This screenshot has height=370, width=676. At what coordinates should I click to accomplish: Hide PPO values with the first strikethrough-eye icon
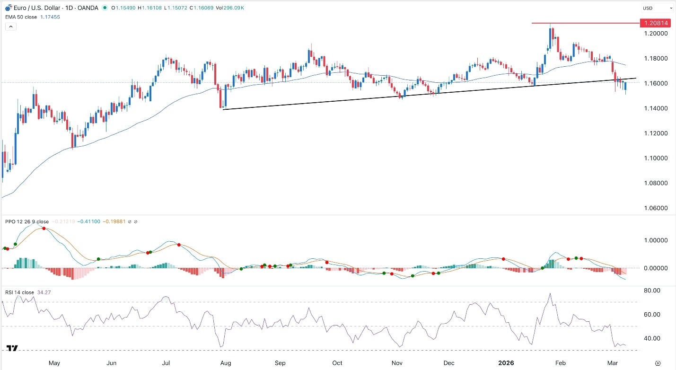pos(130,221)
